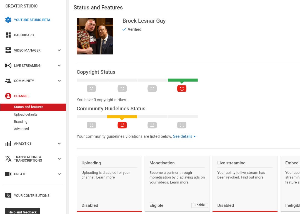The image size is (300, 214).
Task: Open Upload defaults in Channel menu
Action: [26, 114]
